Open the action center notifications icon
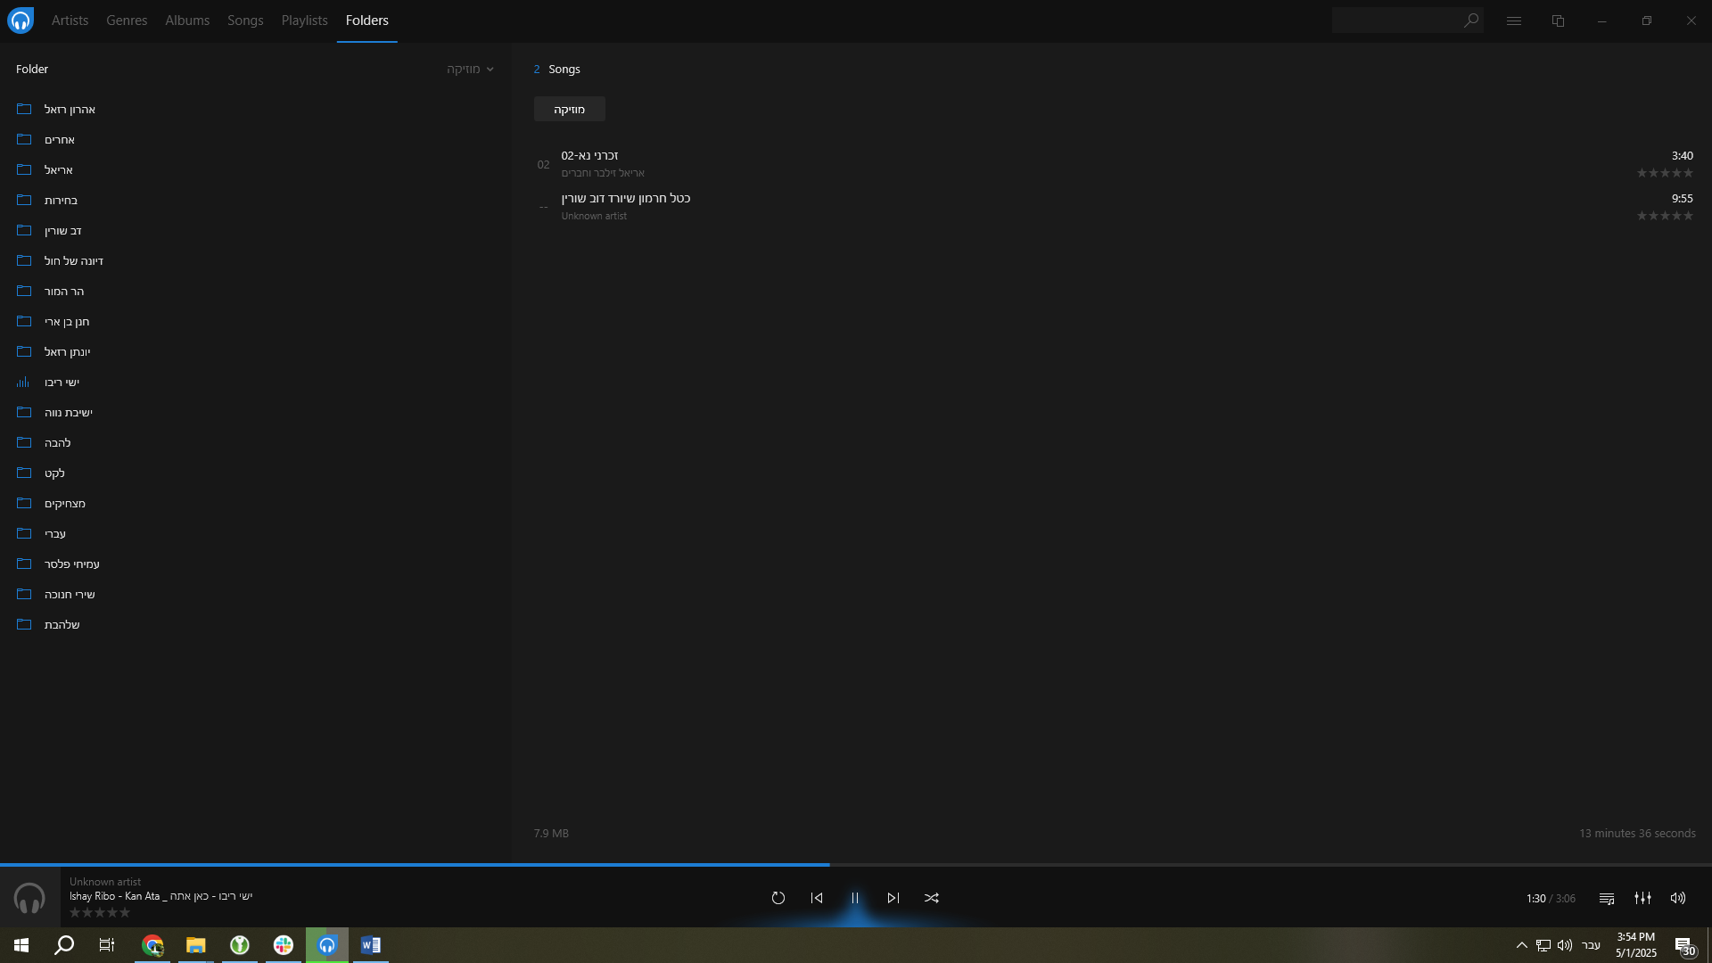Screen dimensions: 1712x963 (x=1685, y=946)
